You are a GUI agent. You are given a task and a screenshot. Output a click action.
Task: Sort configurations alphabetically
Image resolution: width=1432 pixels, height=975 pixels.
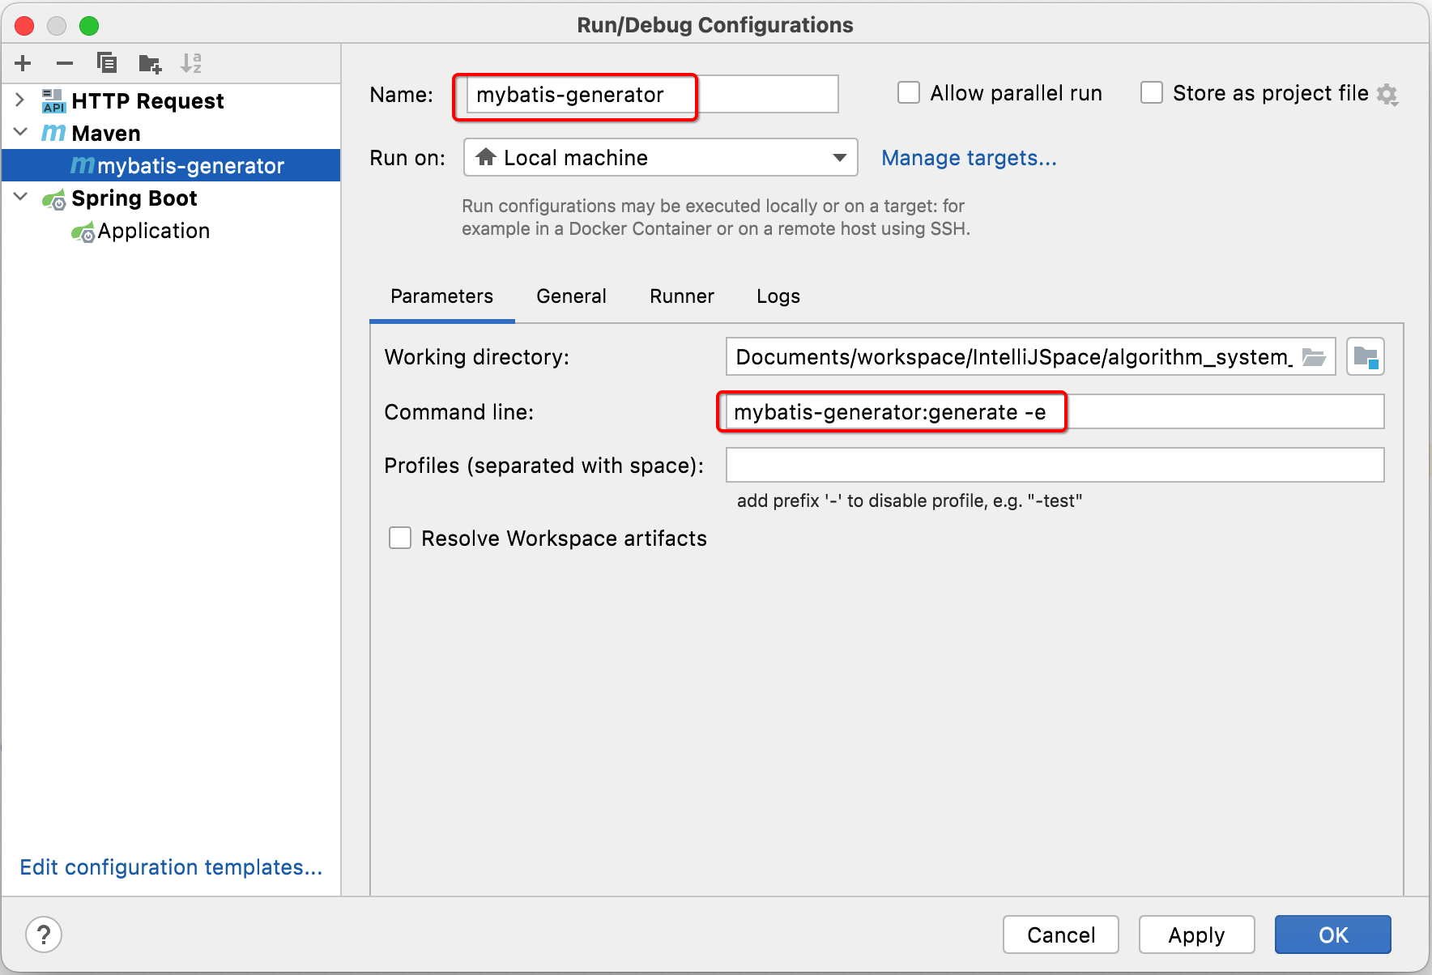click(x=191, y=63)
